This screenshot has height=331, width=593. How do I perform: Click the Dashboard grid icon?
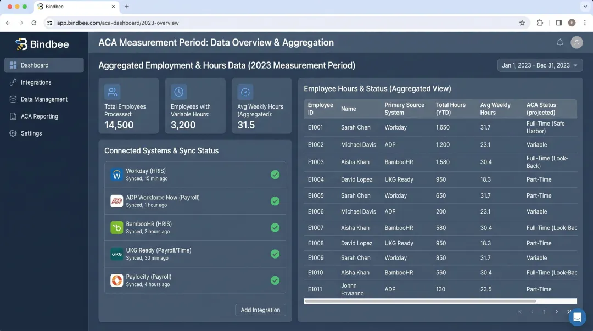click(x=13, y=65)
